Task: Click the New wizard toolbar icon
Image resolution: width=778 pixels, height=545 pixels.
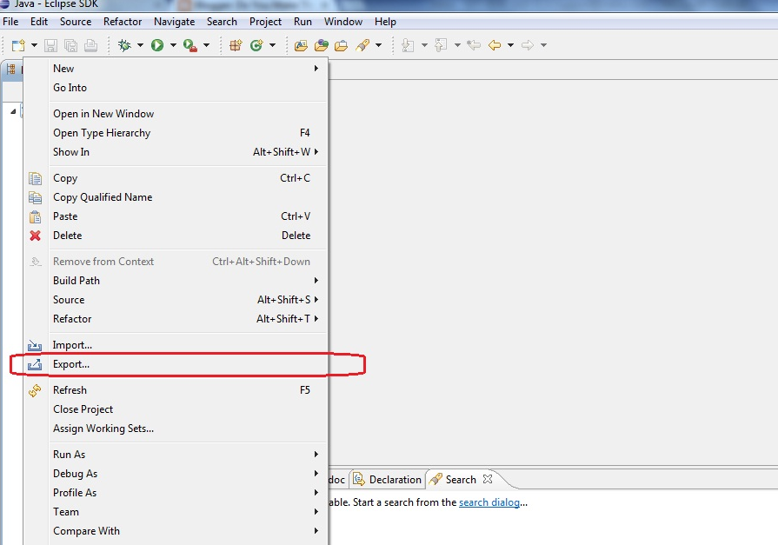Action: (18, 45)
